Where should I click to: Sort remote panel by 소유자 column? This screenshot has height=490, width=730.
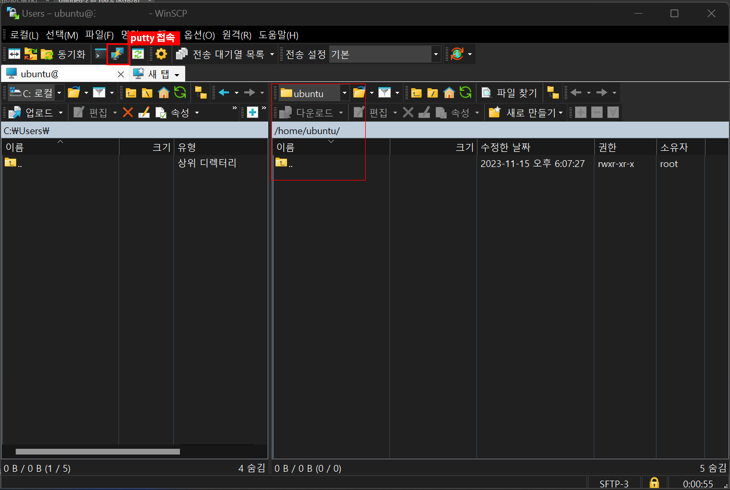tap(680, 147)
